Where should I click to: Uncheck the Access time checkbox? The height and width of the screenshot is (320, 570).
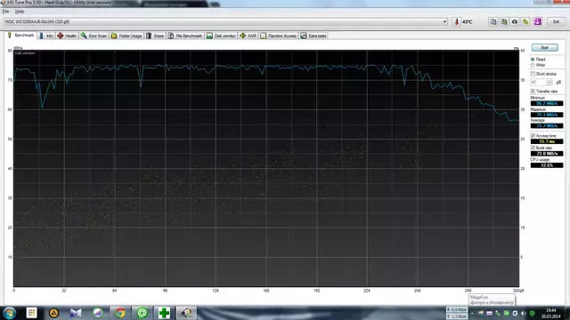tap(533, 136)
